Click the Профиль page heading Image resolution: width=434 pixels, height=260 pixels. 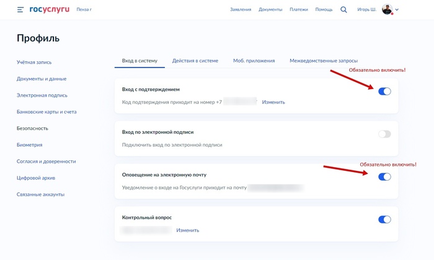point(38,38)
